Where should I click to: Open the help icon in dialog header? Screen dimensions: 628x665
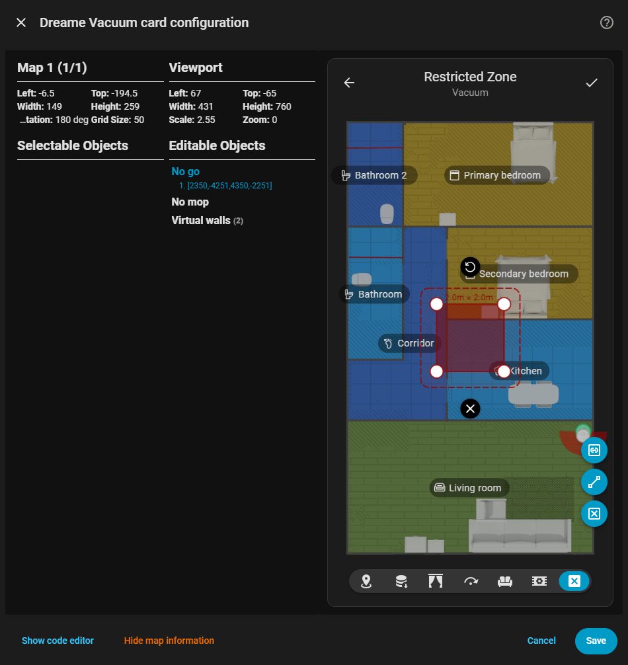606,22
